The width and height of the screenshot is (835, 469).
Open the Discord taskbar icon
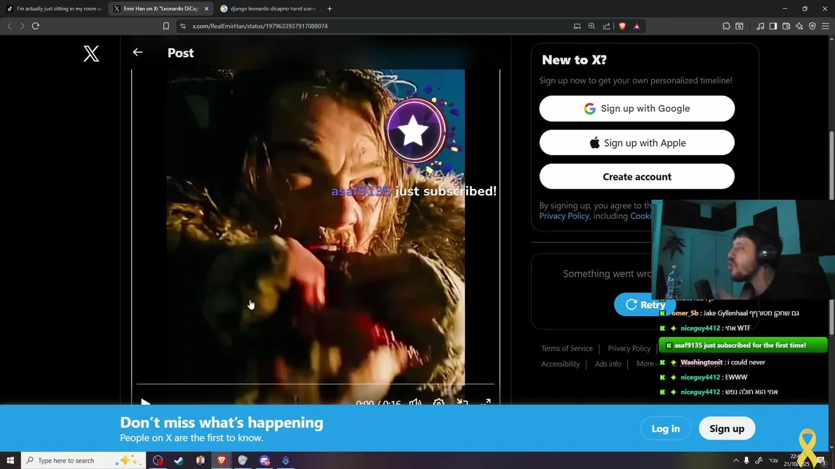coord(264,461)
